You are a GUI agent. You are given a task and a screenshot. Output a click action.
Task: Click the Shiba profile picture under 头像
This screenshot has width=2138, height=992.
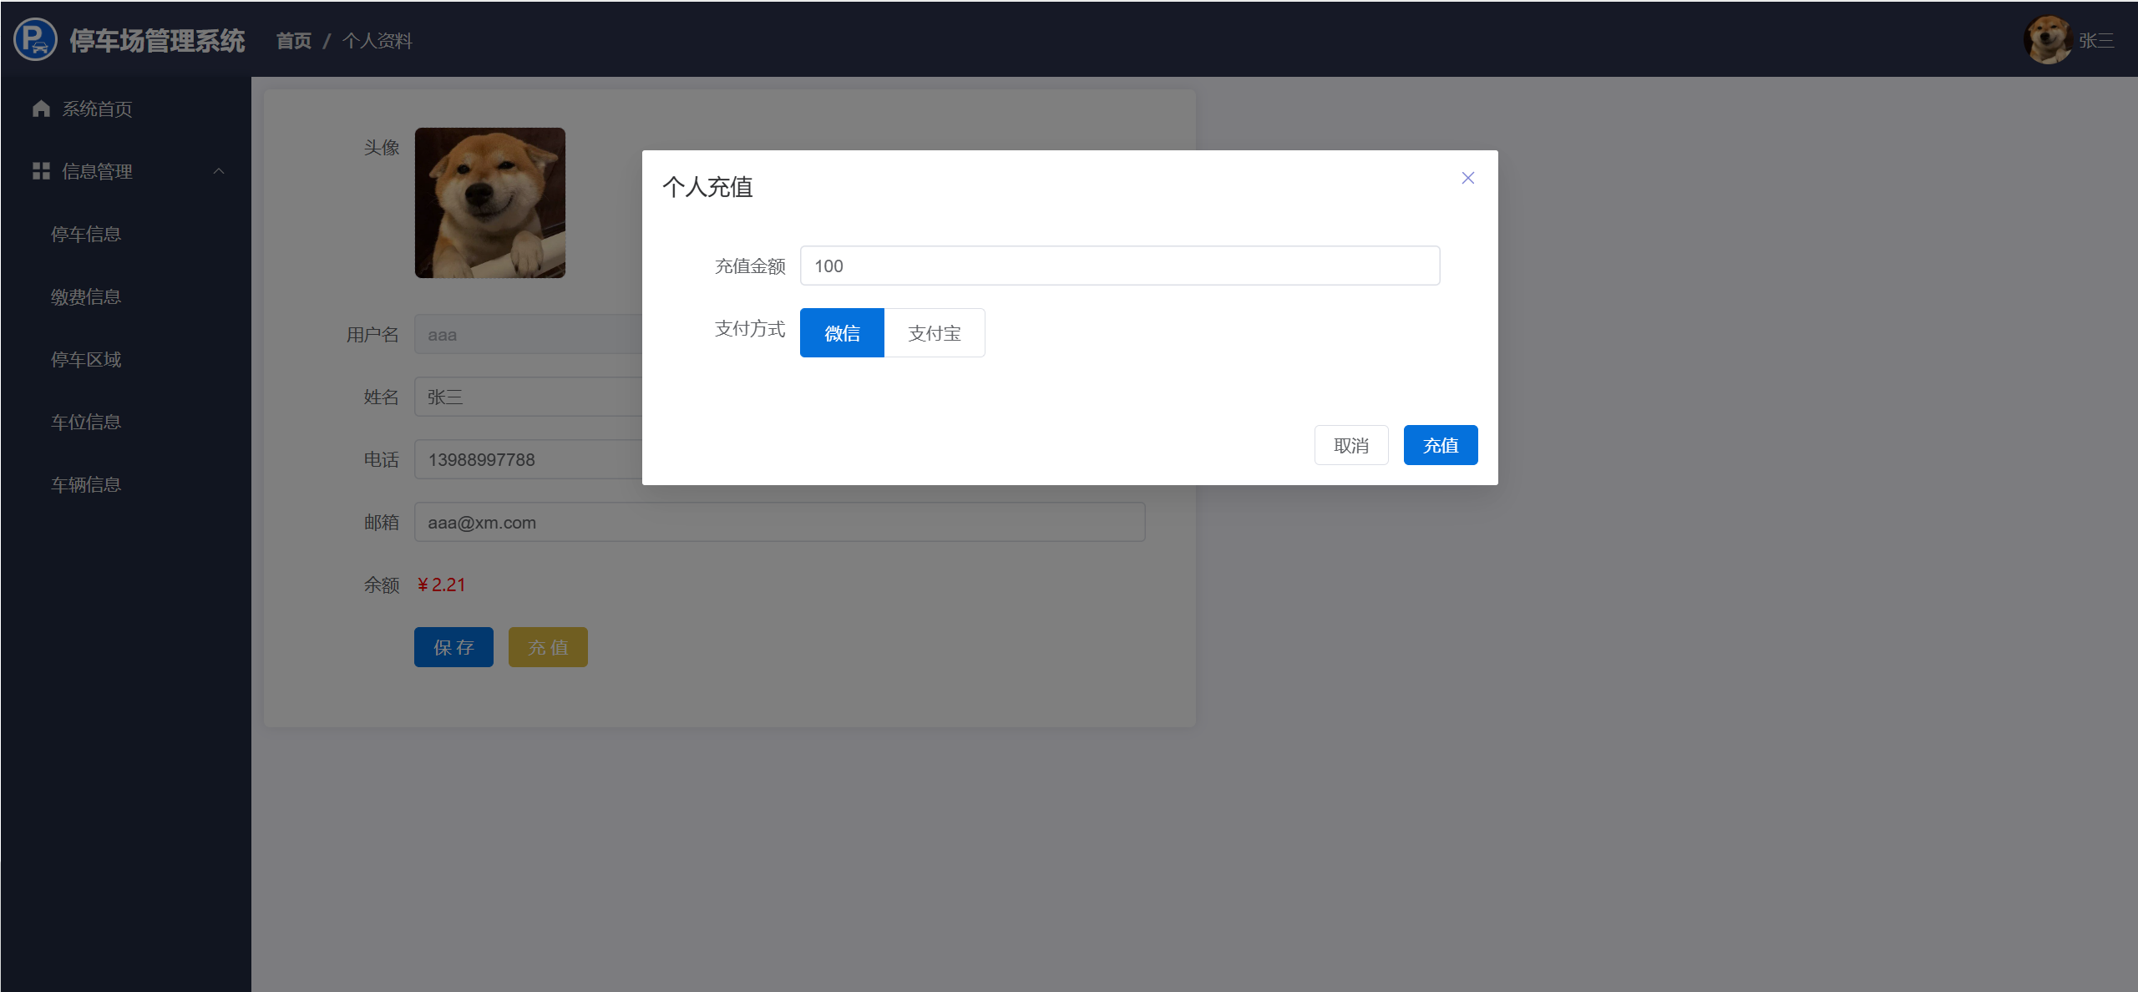click(489, 203)
